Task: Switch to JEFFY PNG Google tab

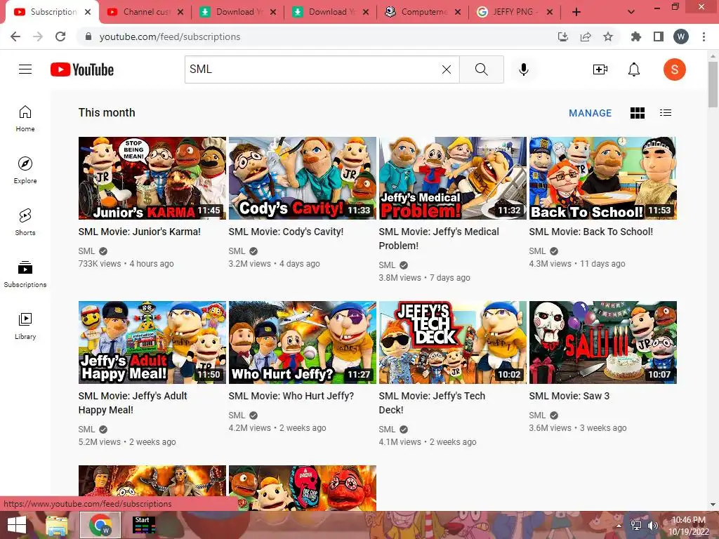Action: pyautogui.click(x=515, y=12)
